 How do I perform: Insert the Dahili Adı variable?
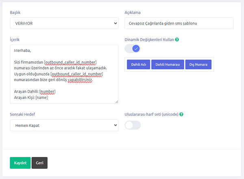tap(138, 64)
